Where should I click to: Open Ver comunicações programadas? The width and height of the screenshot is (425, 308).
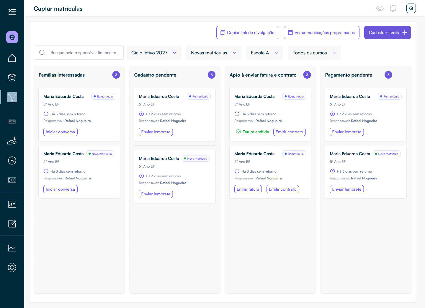[322, 33]
